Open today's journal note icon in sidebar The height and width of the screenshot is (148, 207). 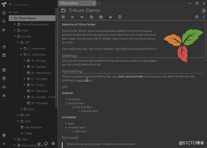[4, 70]
